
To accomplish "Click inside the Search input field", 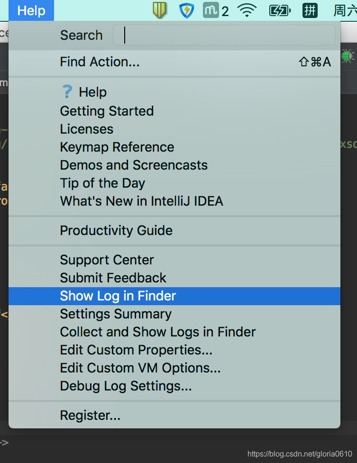I will [224, 35].
